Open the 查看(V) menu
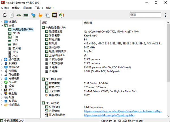The image size is (170, 122). pos(16,8)
